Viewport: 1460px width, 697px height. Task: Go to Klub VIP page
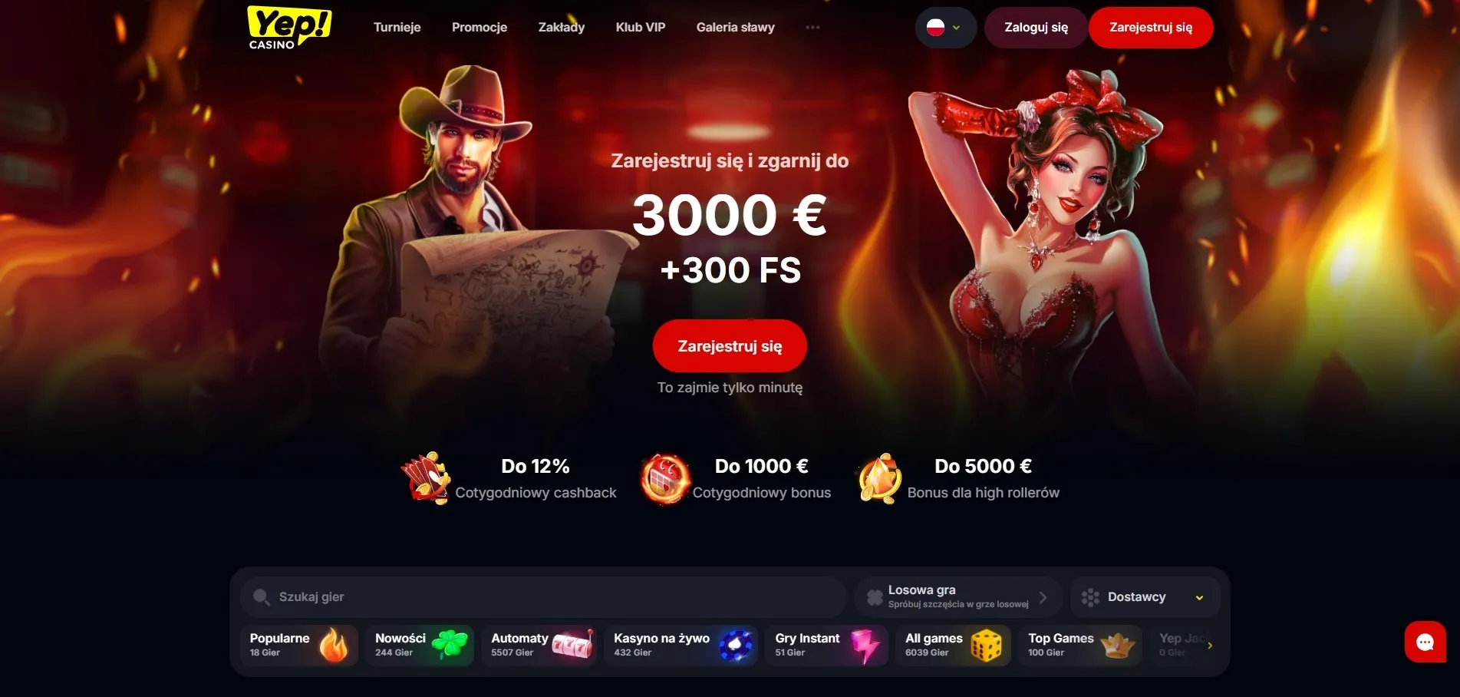pyautogui.click(x=640, y=28)
